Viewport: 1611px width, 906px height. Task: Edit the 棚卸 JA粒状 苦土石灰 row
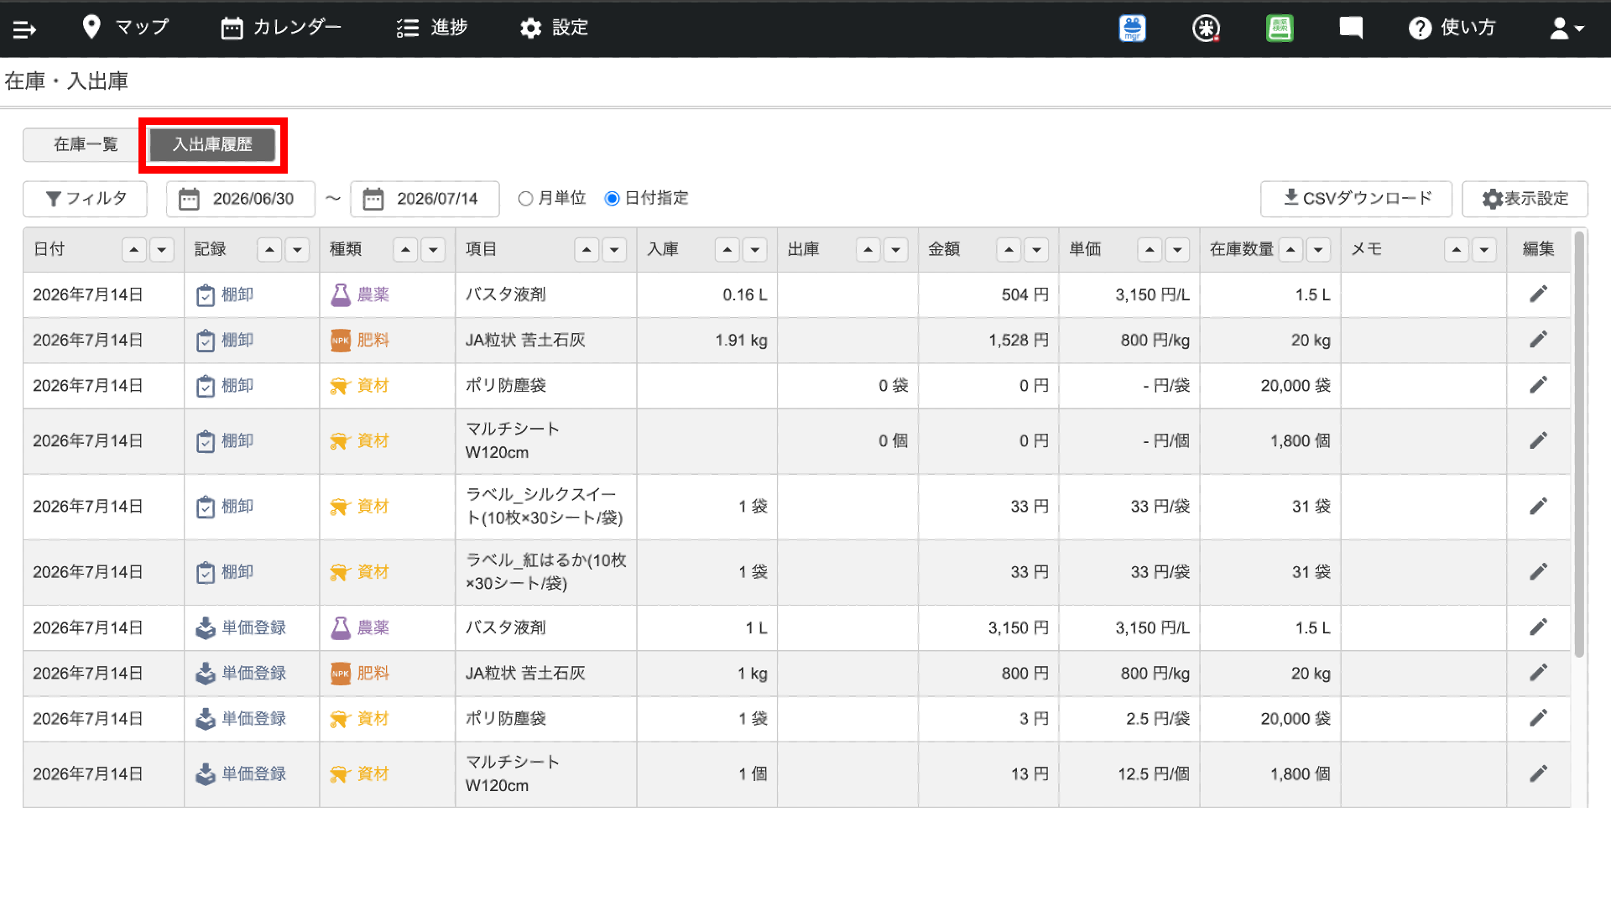click(x=1538, y=340)
